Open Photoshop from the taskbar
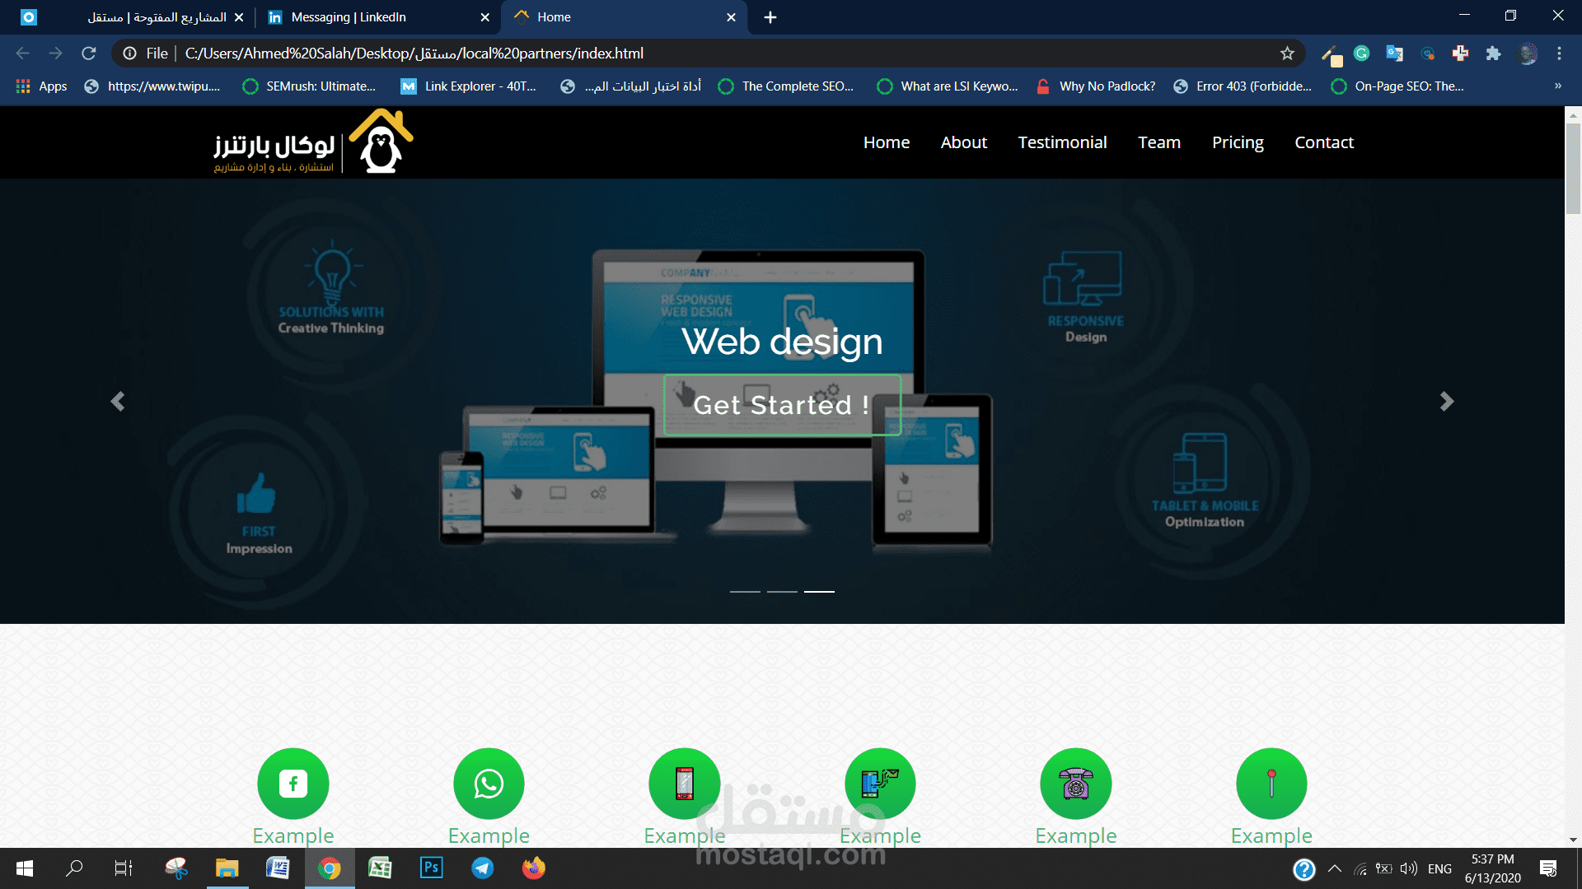1582x889 pixels. [x=431, y=868]
